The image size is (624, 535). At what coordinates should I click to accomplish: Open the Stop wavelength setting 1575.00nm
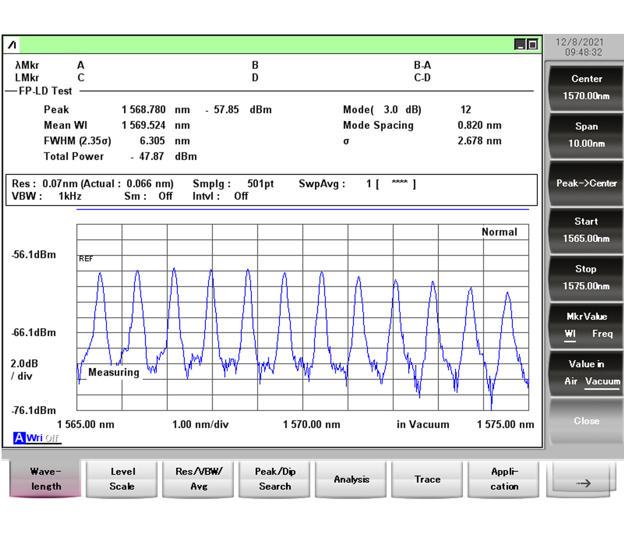coord(586,278)
